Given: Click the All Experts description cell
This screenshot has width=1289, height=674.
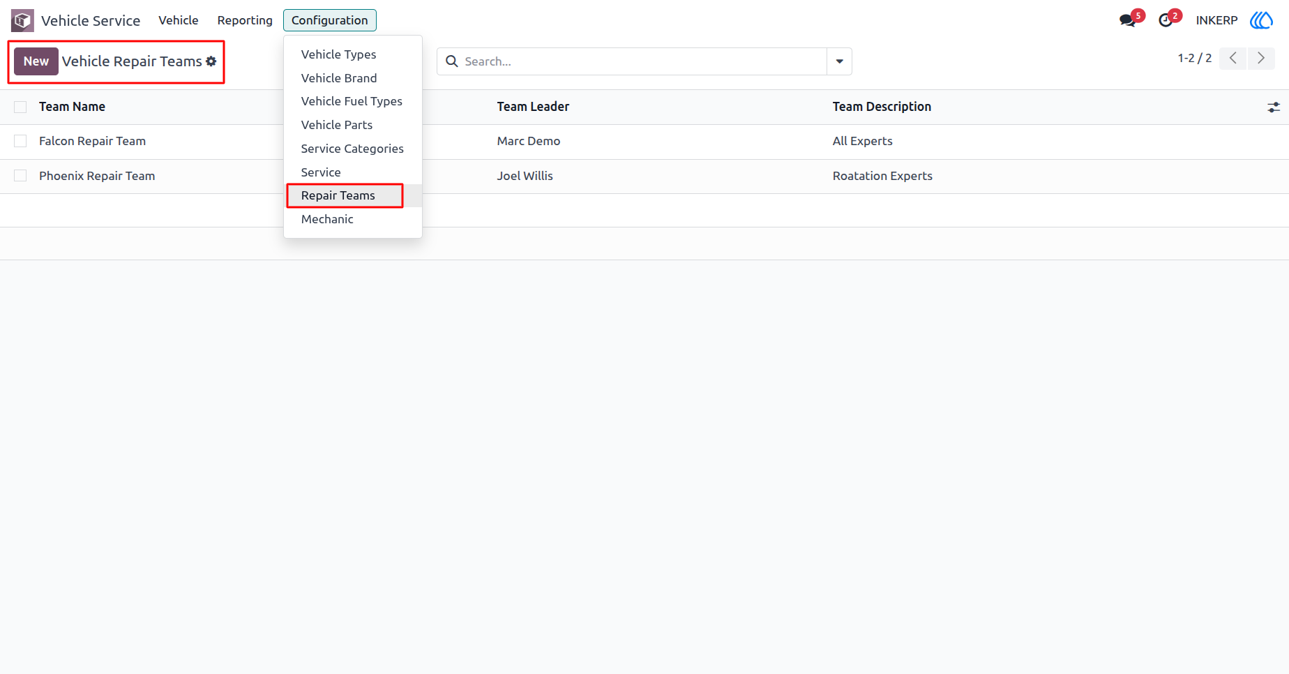Looking at the screenshot, I should click(x=862, y=141).
